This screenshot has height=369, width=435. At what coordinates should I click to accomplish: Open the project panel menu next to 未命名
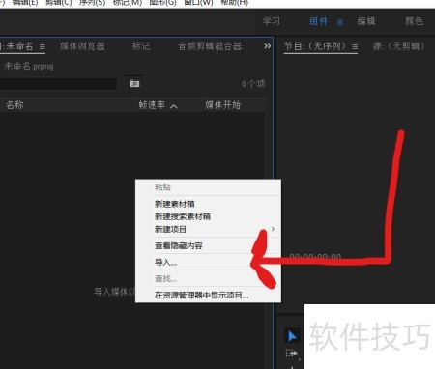[43, 46]
